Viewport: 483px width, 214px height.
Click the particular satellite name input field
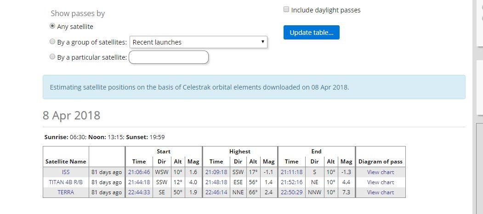pyautogui.click(x=169, y=57)
